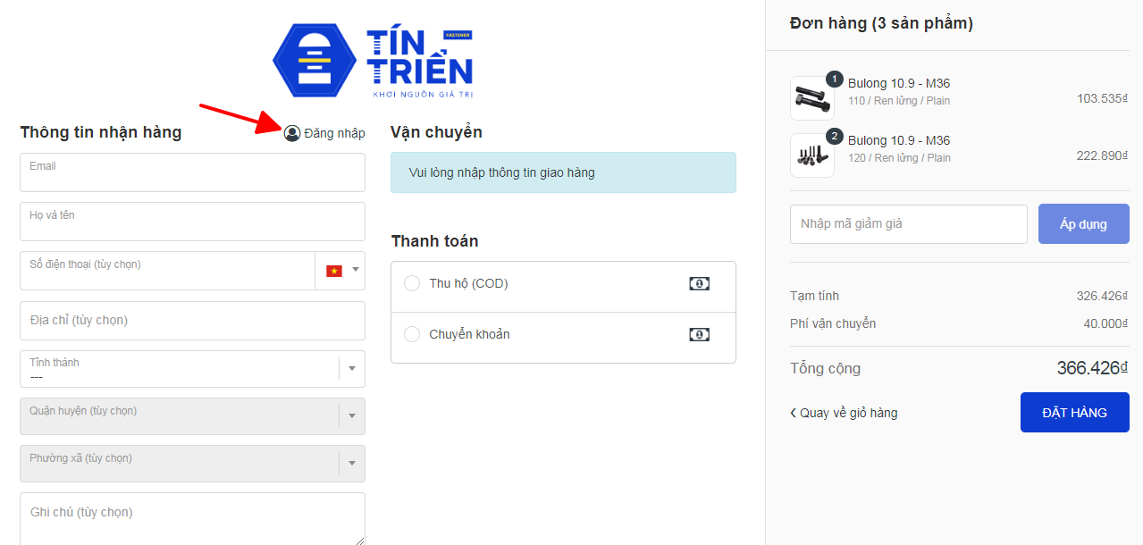This screenshot has height=545, width=1143.
Task: Click the Đăng nhập login link
Action: (x=334, y=133)
